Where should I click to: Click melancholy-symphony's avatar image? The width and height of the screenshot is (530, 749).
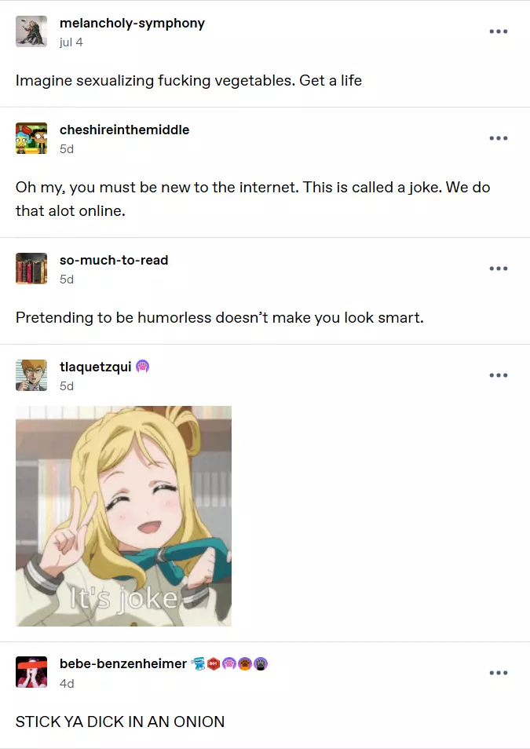point(31,31)
